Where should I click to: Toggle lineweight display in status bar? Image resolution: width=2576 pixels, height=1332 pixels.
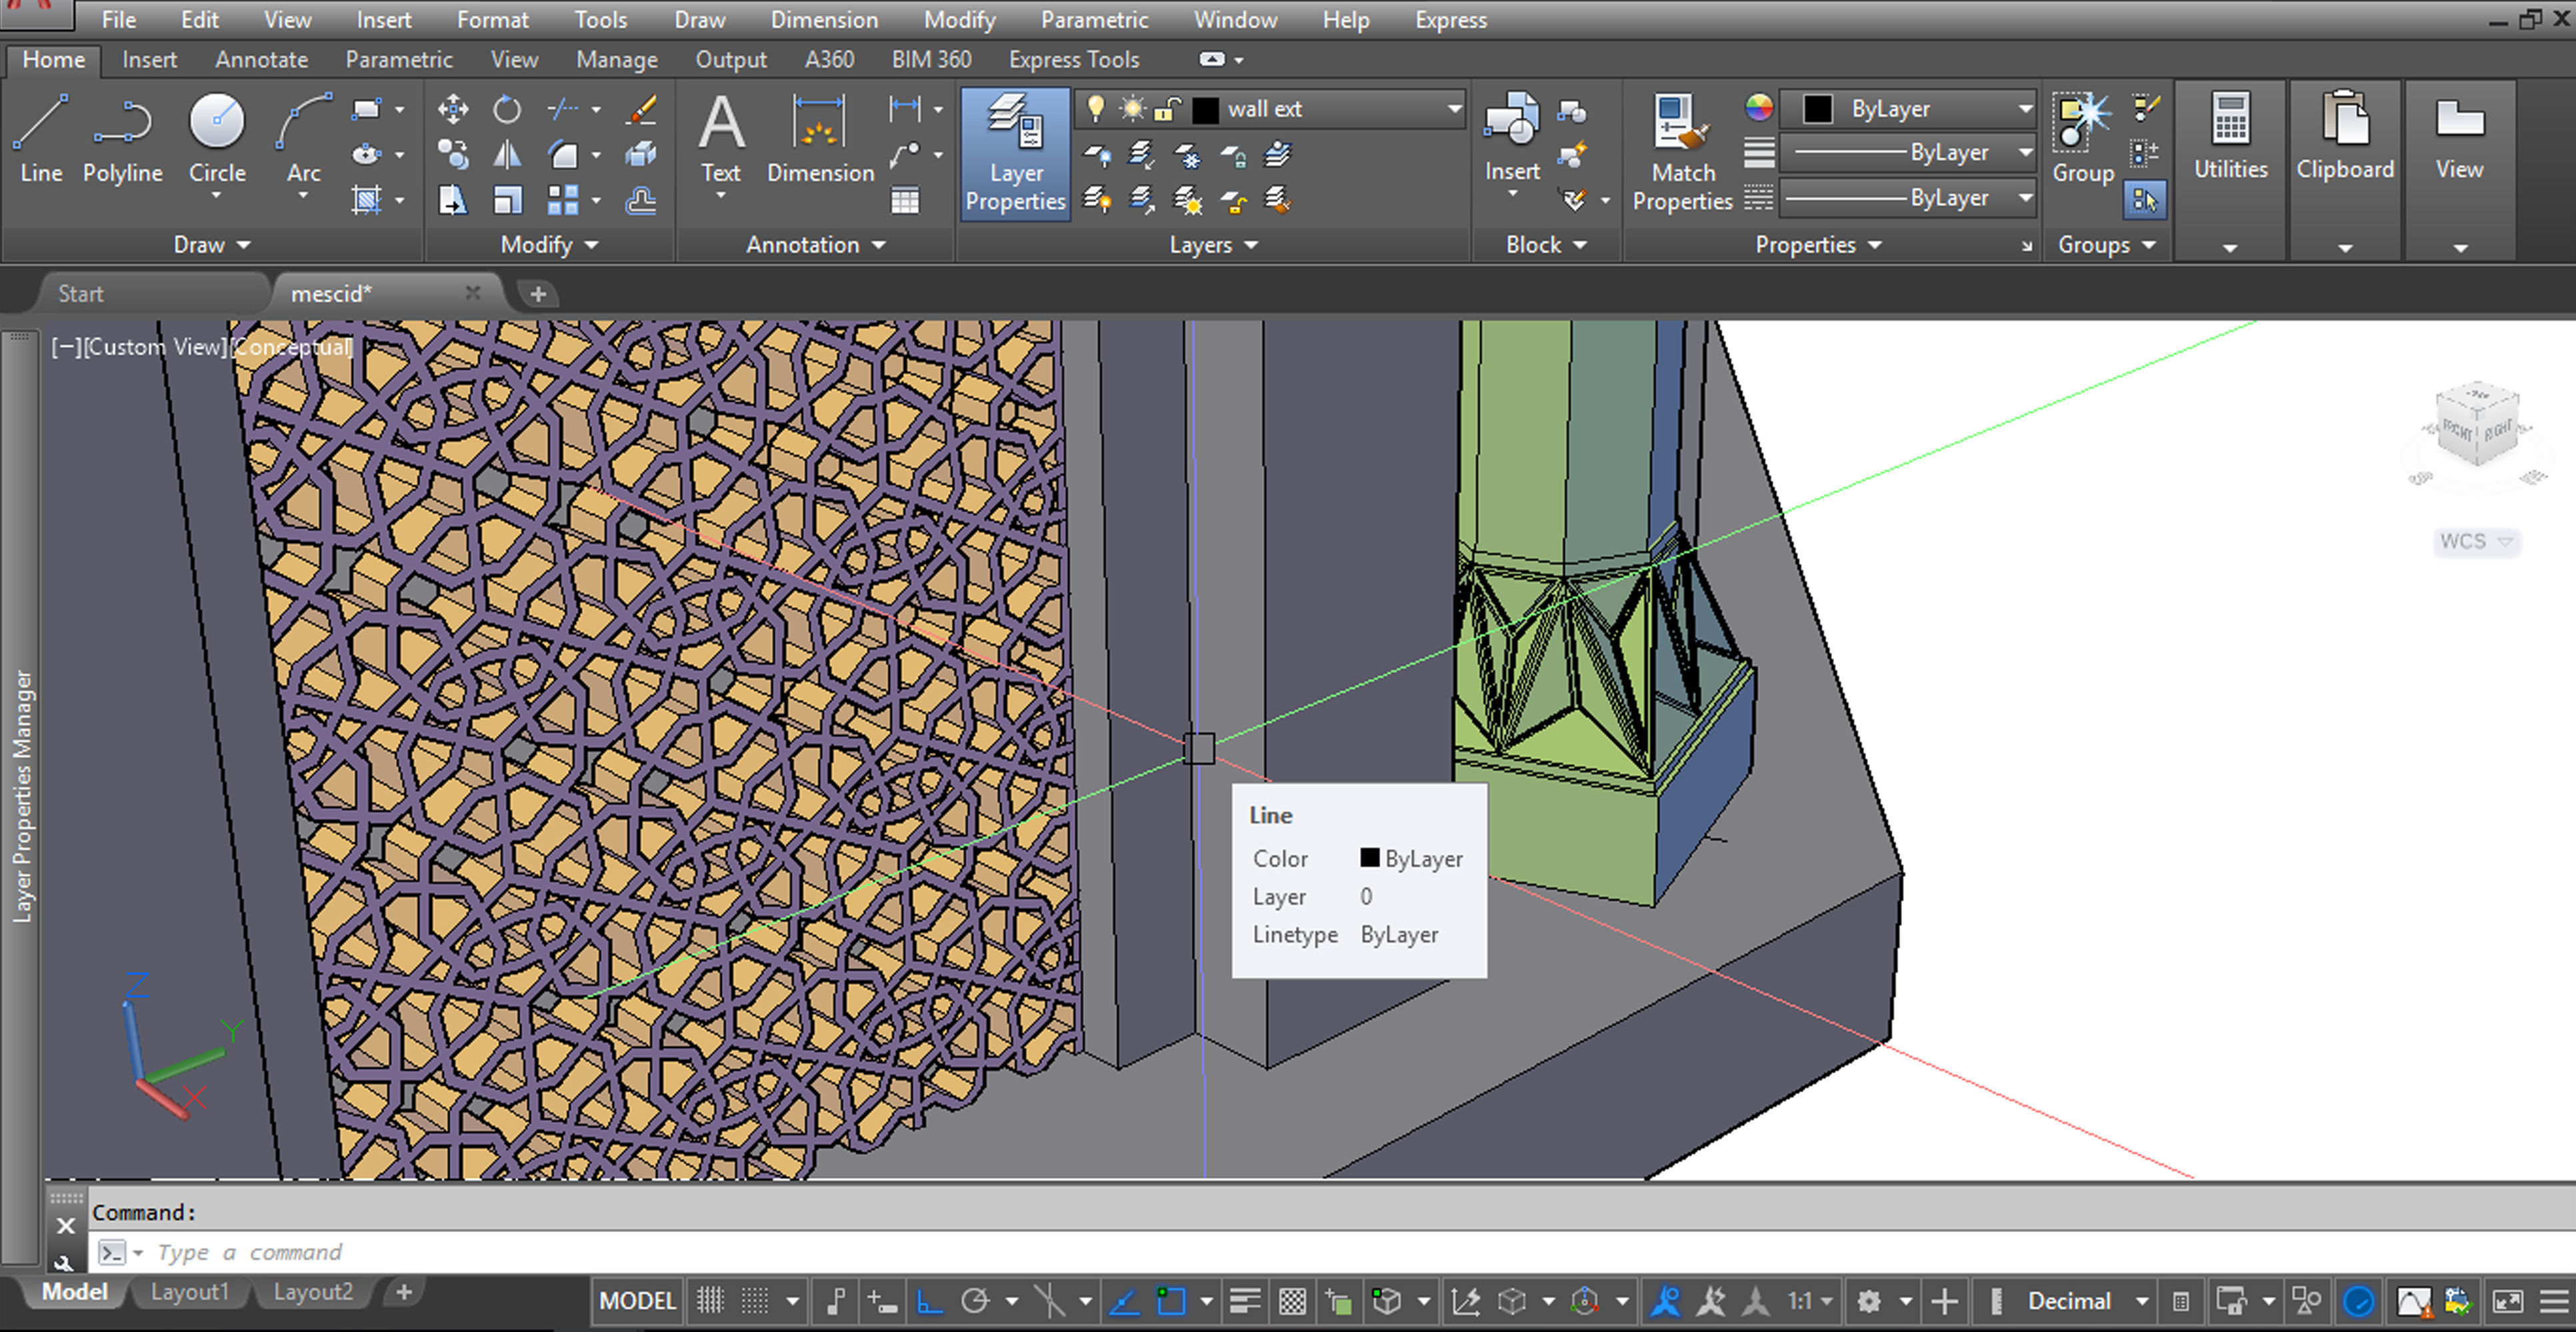pos(1244,1301)
